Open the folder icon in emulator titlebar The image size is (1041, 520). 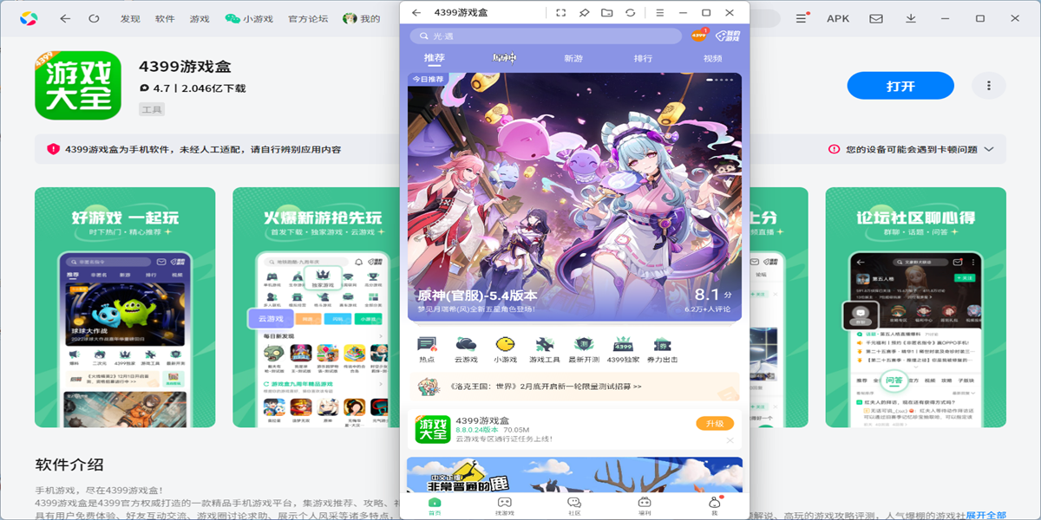pyautogui.click(x=606, y=13)
